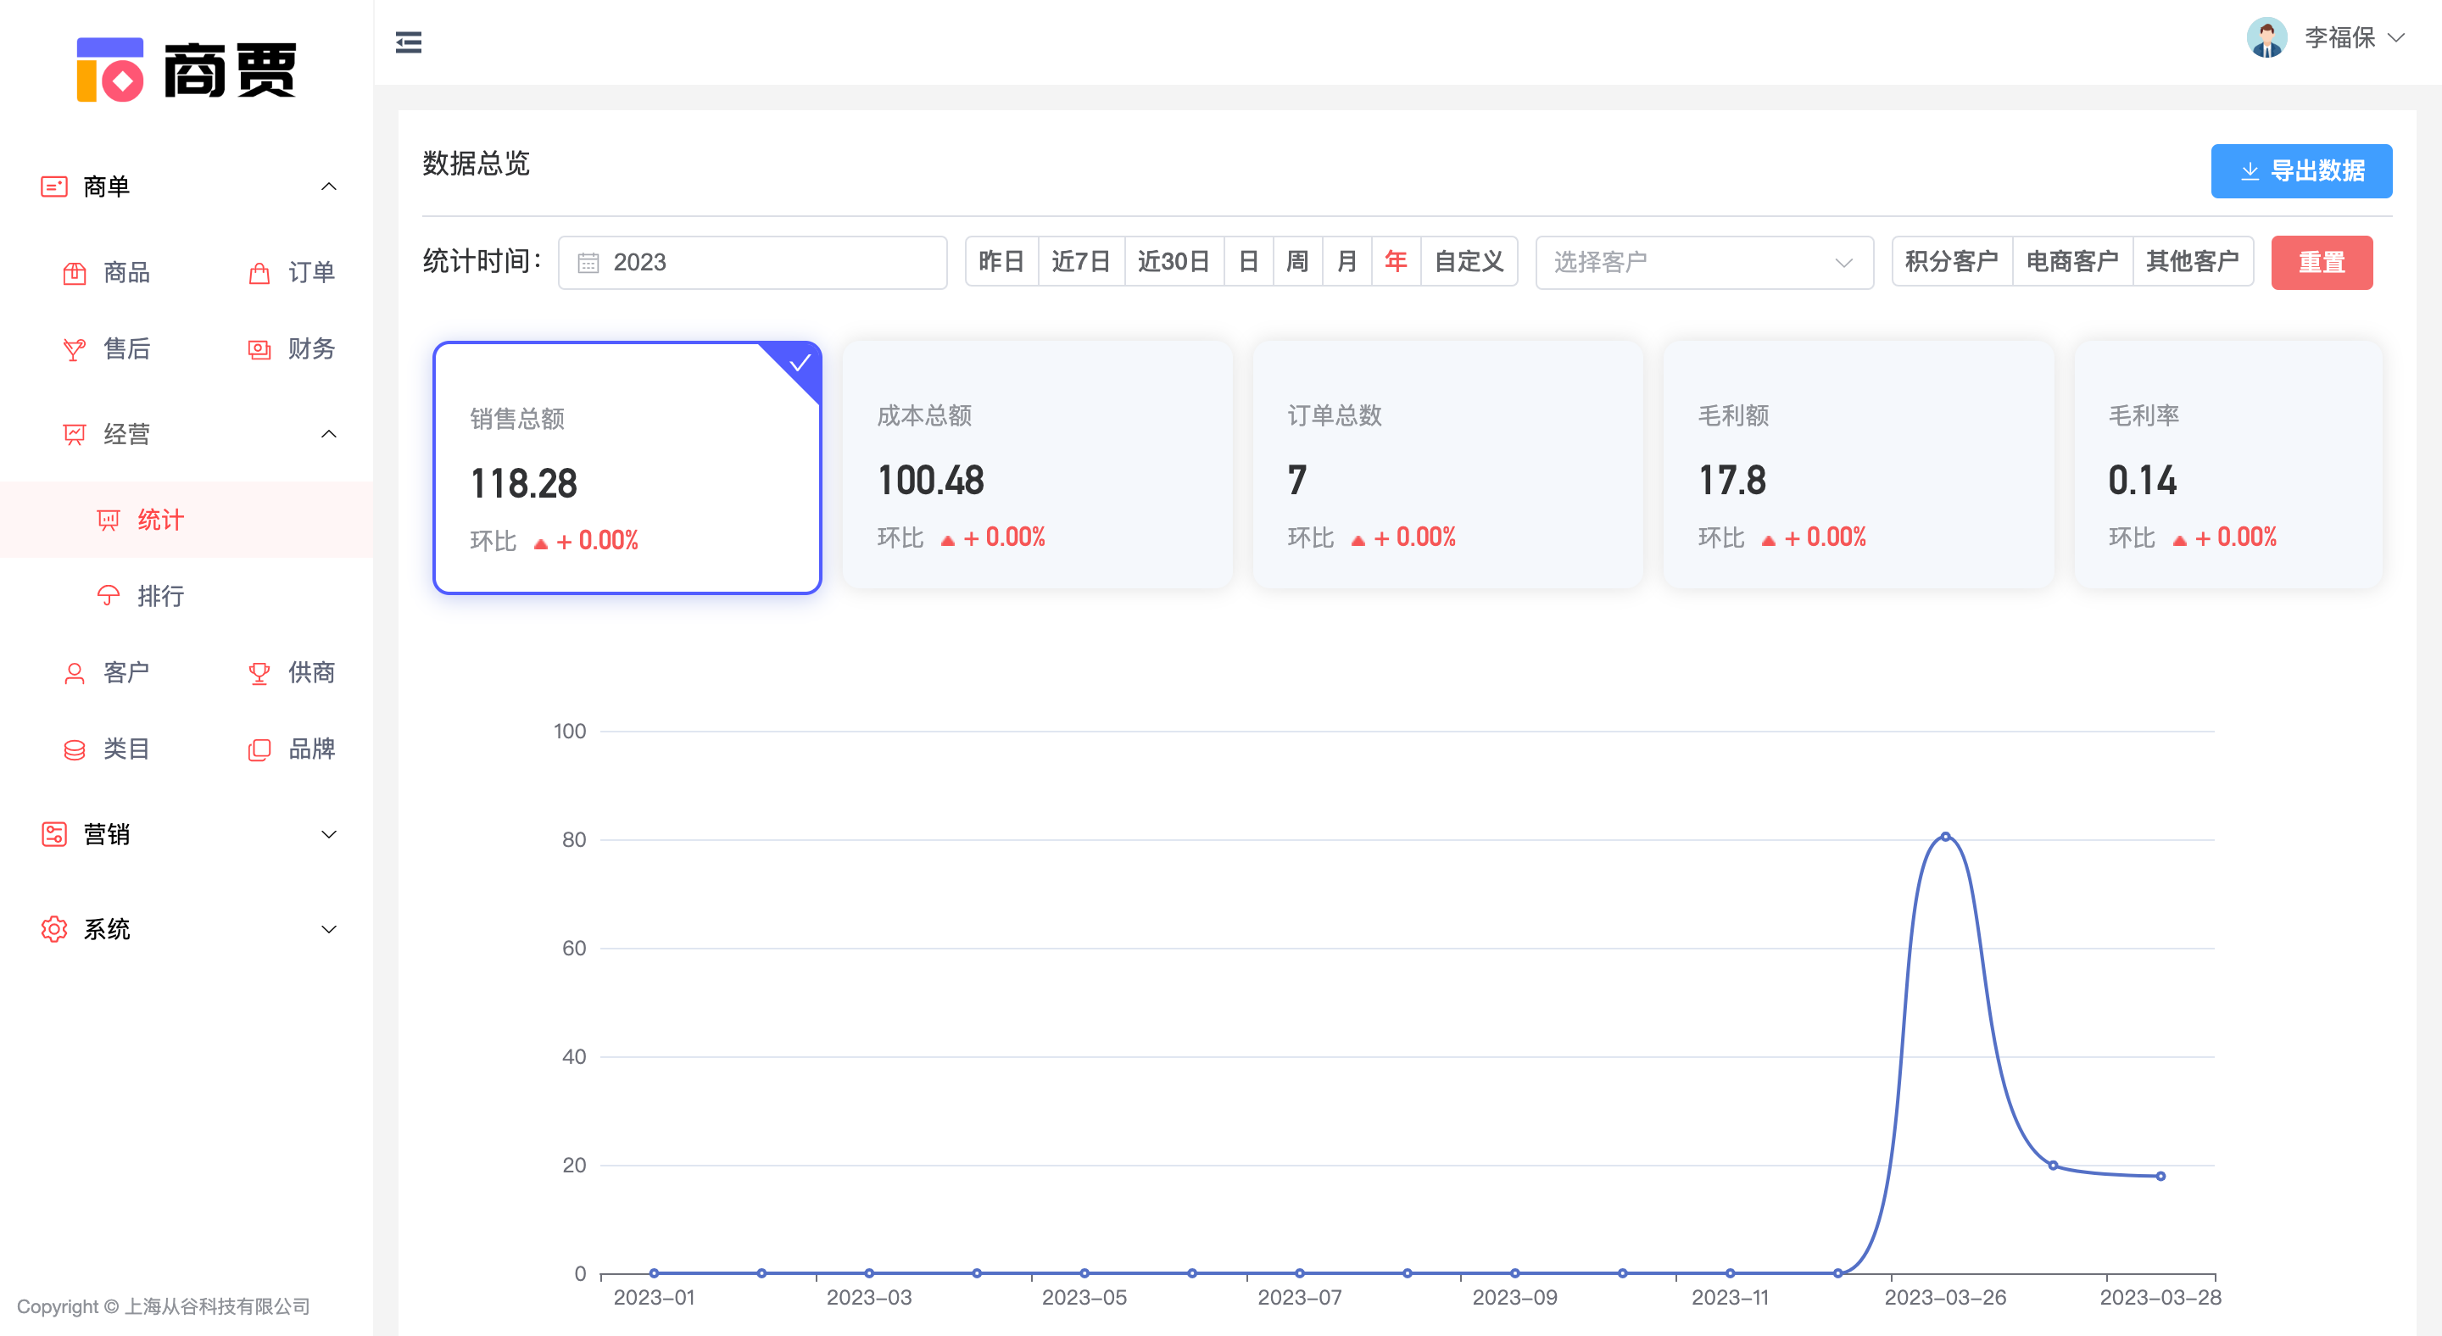Open 品牌 brands icon
2442x1336 pixels.
pos(259,749)
